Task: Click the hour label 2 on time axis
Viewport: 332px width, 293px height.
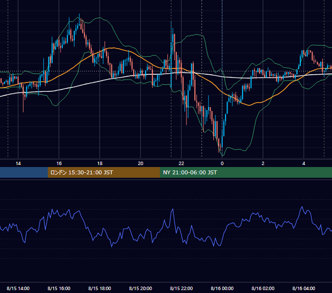Action: click(263, 164)
